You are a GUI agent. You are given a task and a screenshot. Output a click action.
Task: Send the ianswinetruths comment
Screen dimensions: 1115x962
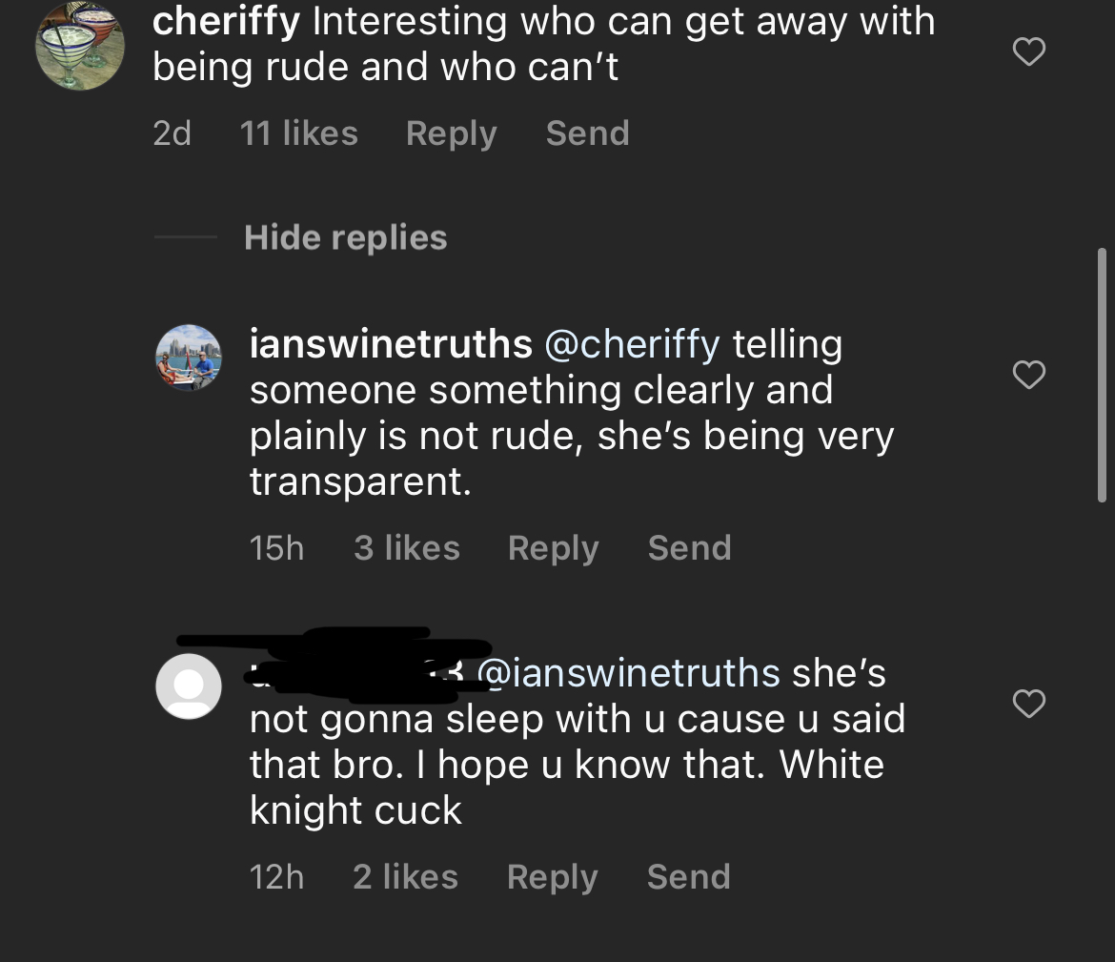689,548
